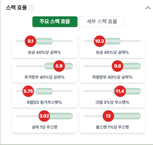
Task: Click the 공마 1당 주스탯 label
Action: 44,127
